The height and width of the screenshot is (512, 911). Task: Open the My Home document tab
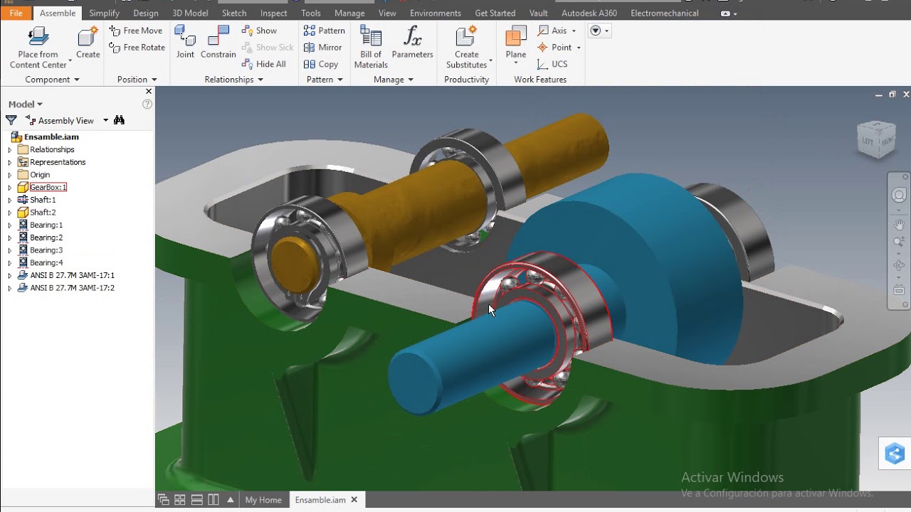(x=263, y=500)
